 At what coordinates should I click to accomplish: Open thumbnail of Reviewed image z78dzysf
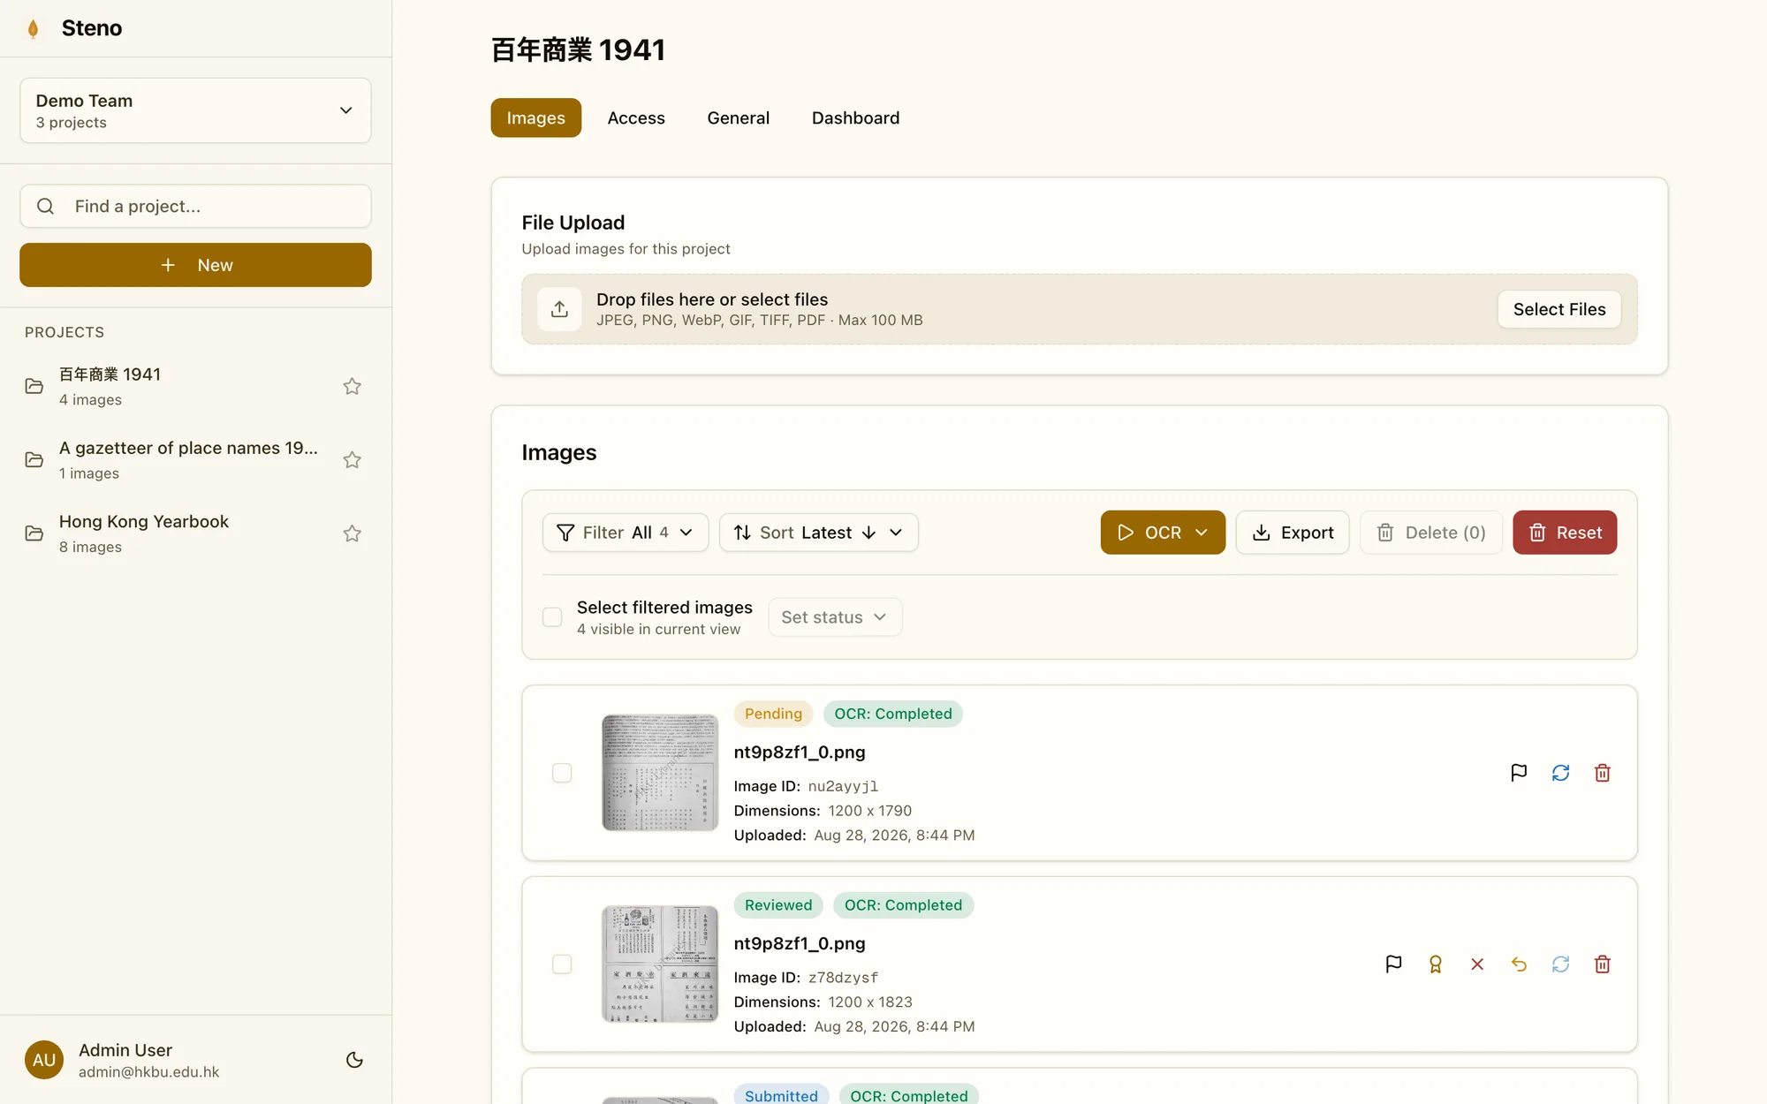point(660,964)
